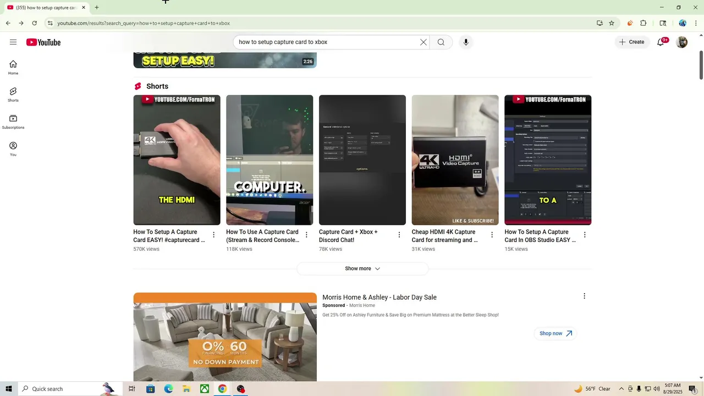Viewport: 704px width, 396px height.
Task: Bookmark this page with the star icon
Action: [612, 23]
